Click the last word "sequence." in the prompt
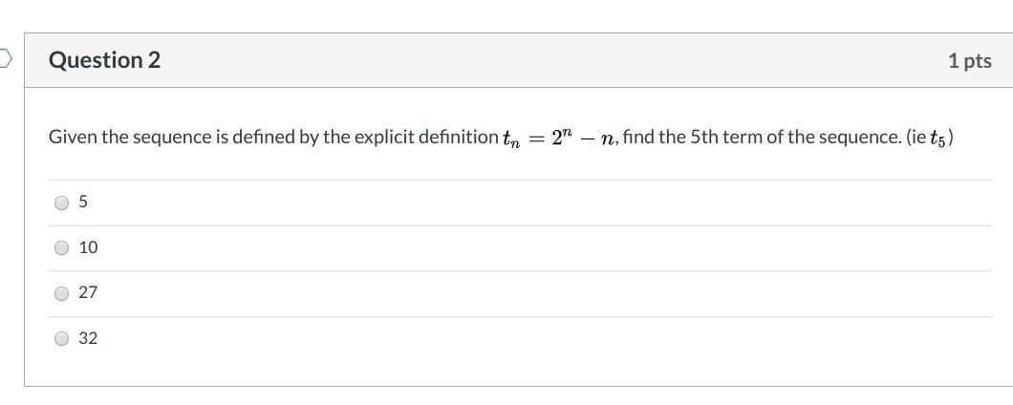 [863, 138]
